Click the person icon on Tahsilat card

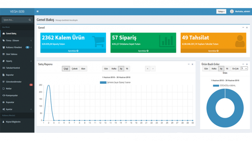240,41
